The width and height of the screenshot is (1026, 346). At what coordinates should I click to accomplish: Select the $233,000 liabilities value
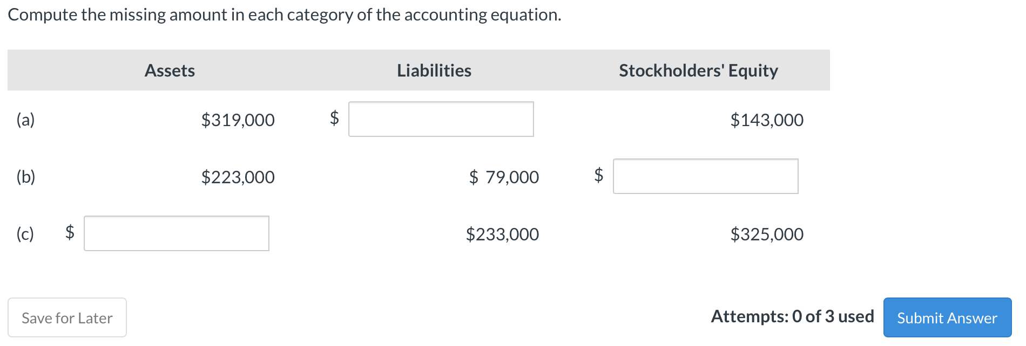(503, 233)
